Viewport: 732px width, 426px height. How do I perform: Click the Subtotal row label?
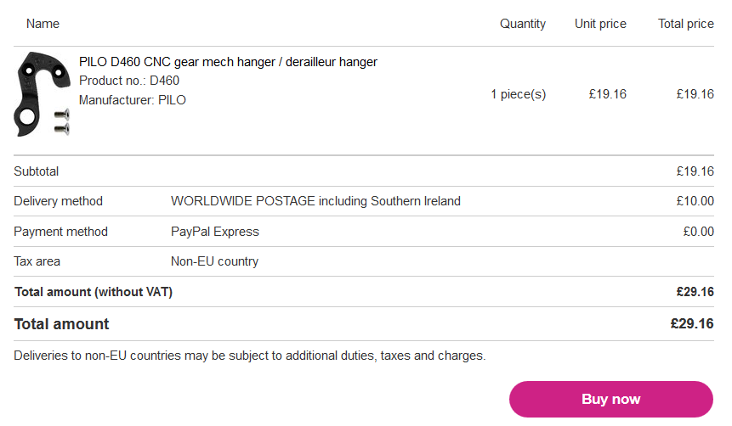[x=36, y=171]
